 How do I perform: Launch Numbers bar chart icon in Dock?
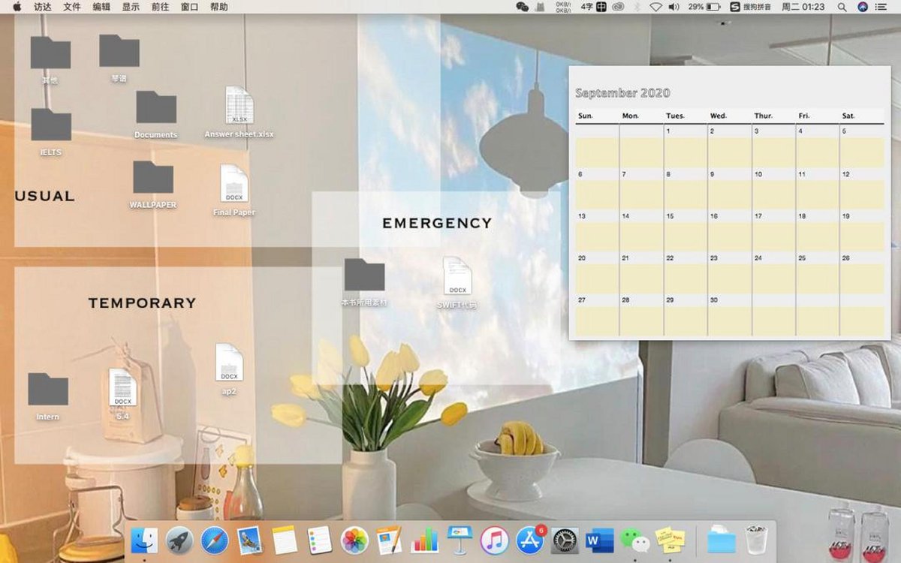click(424, 540)
